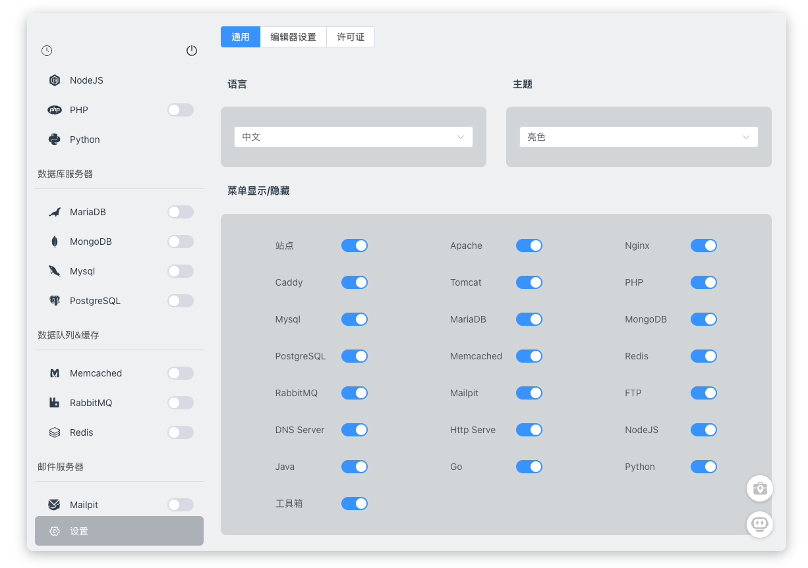The width and height of the screenshot is (808, 568).
Task: Open the 许可证 tab
Action: coord(351,37)
